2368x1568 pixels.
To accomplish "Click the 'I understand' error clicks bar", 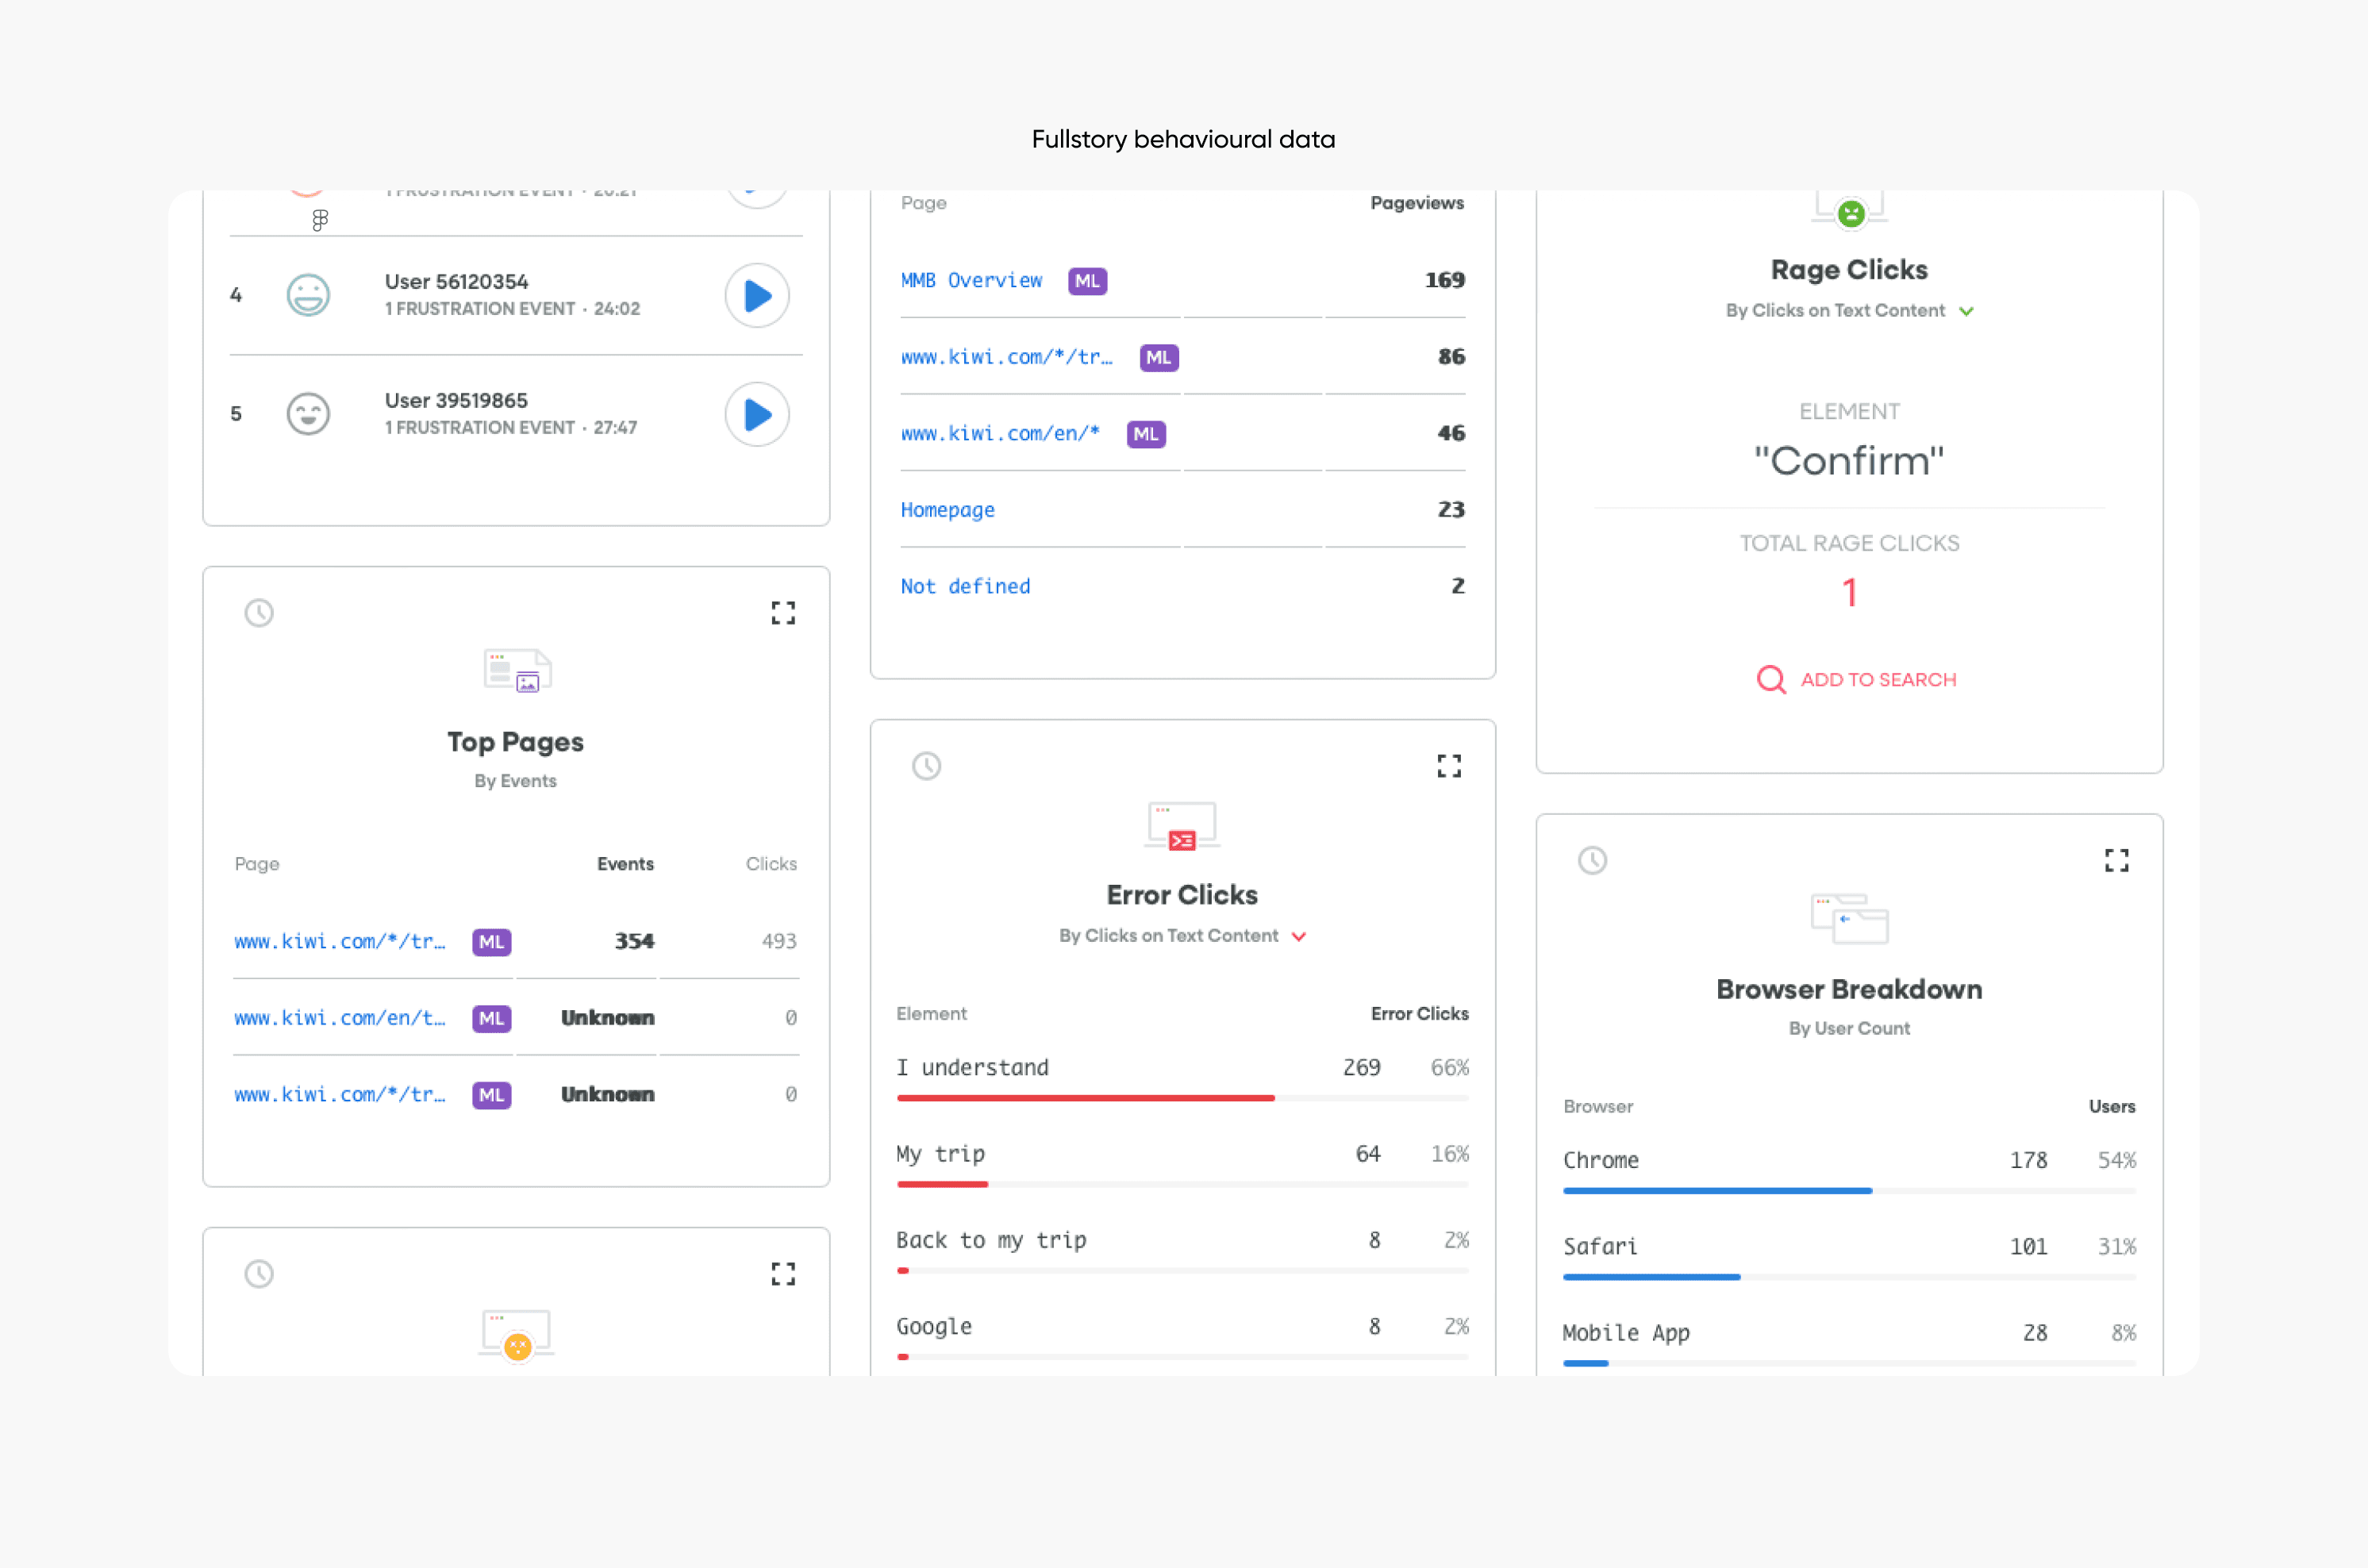I will click(x=1085, y=1098).
